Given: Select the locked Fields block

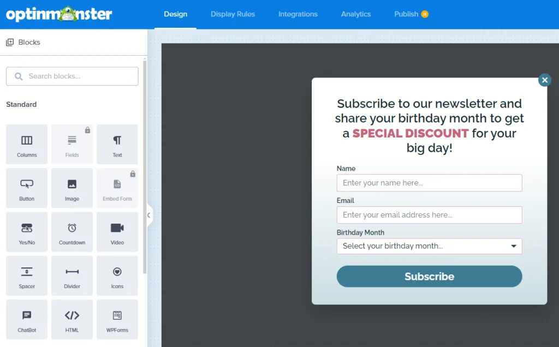Looking at the screenshot, I should (x=72, y=144).
